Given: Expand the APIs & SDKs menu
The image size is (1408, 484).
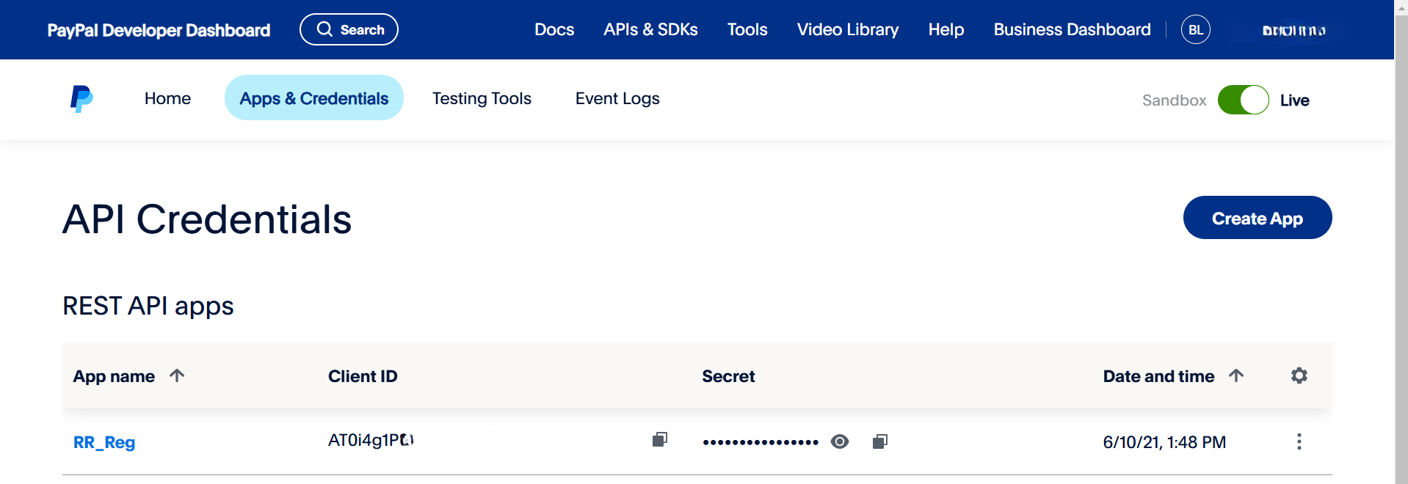Looking at the screenshot, I should pyautogui.click(x=650, y=30).
